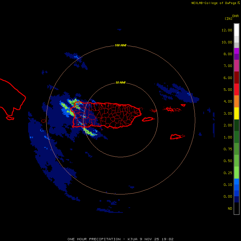Viewport: 241px width, 241px height.
Task: Pick the black ND swatch at legend bottom
Action: 236,208
